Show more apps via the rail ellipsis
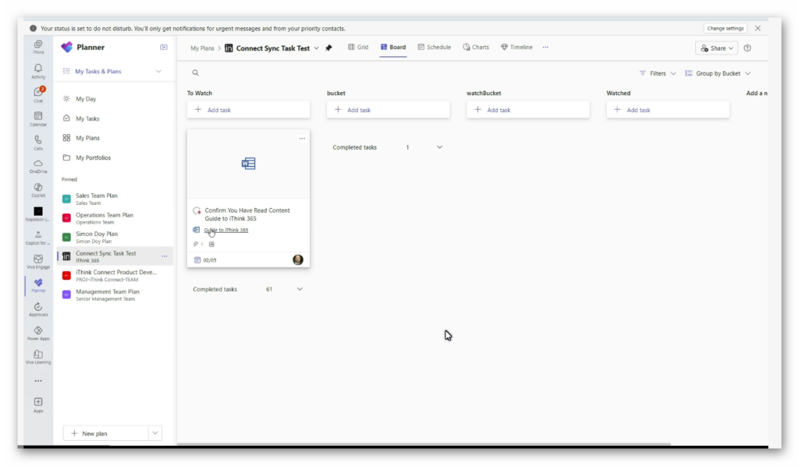Image resolution: width=799 pixels, height=466 pixels. click(x=38, y=381)
